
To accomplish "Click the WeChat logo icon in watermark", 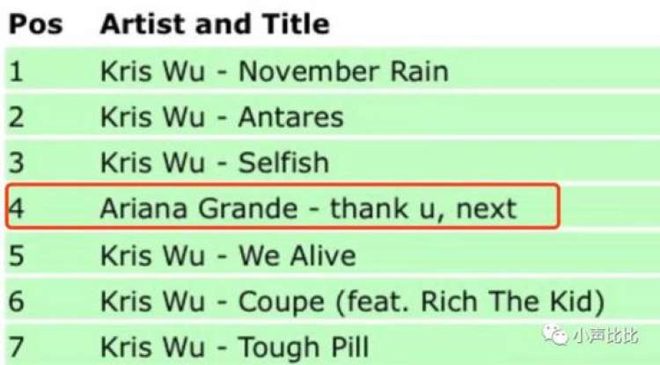I will click(x=554, y=333).
